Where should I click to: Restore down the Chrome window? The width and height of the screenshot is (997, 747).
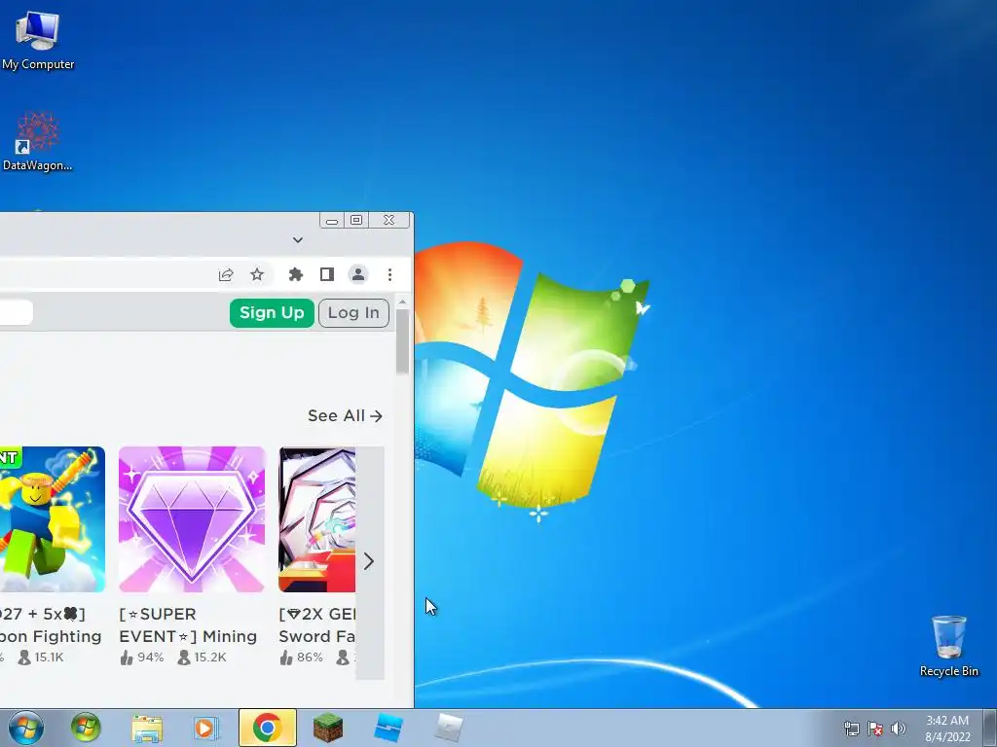[356, 220]
